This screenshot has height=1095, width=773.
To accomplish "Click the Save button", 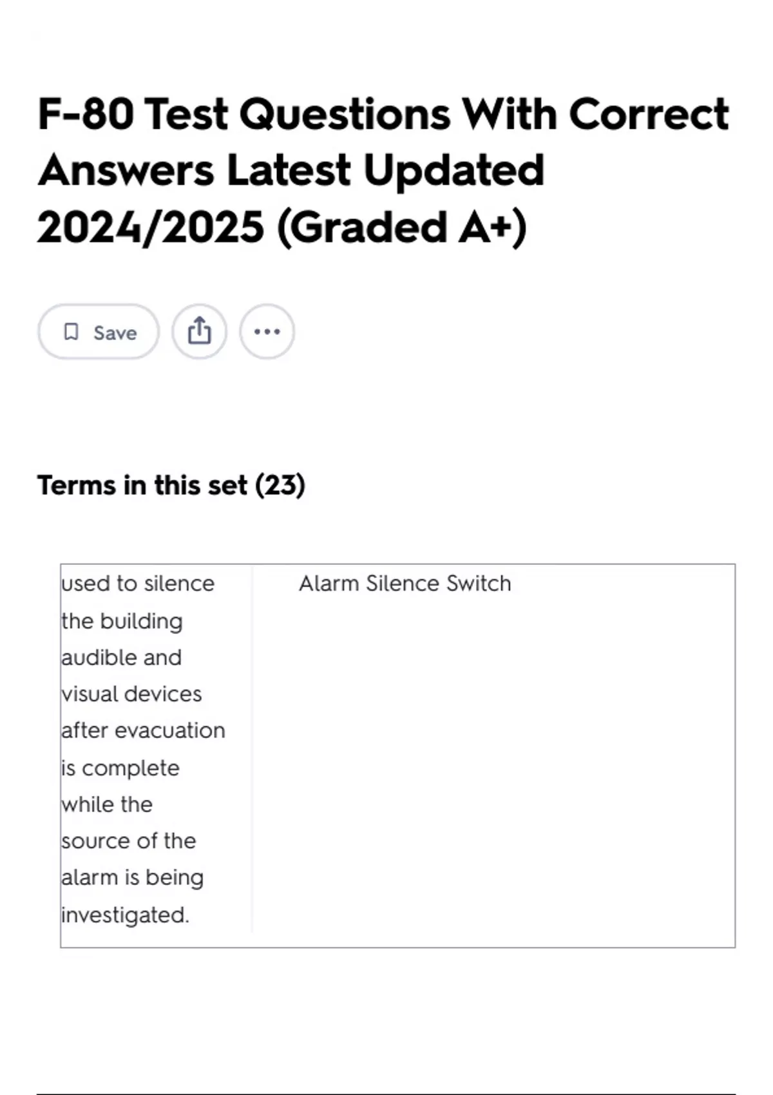I will tap(99, 332).
